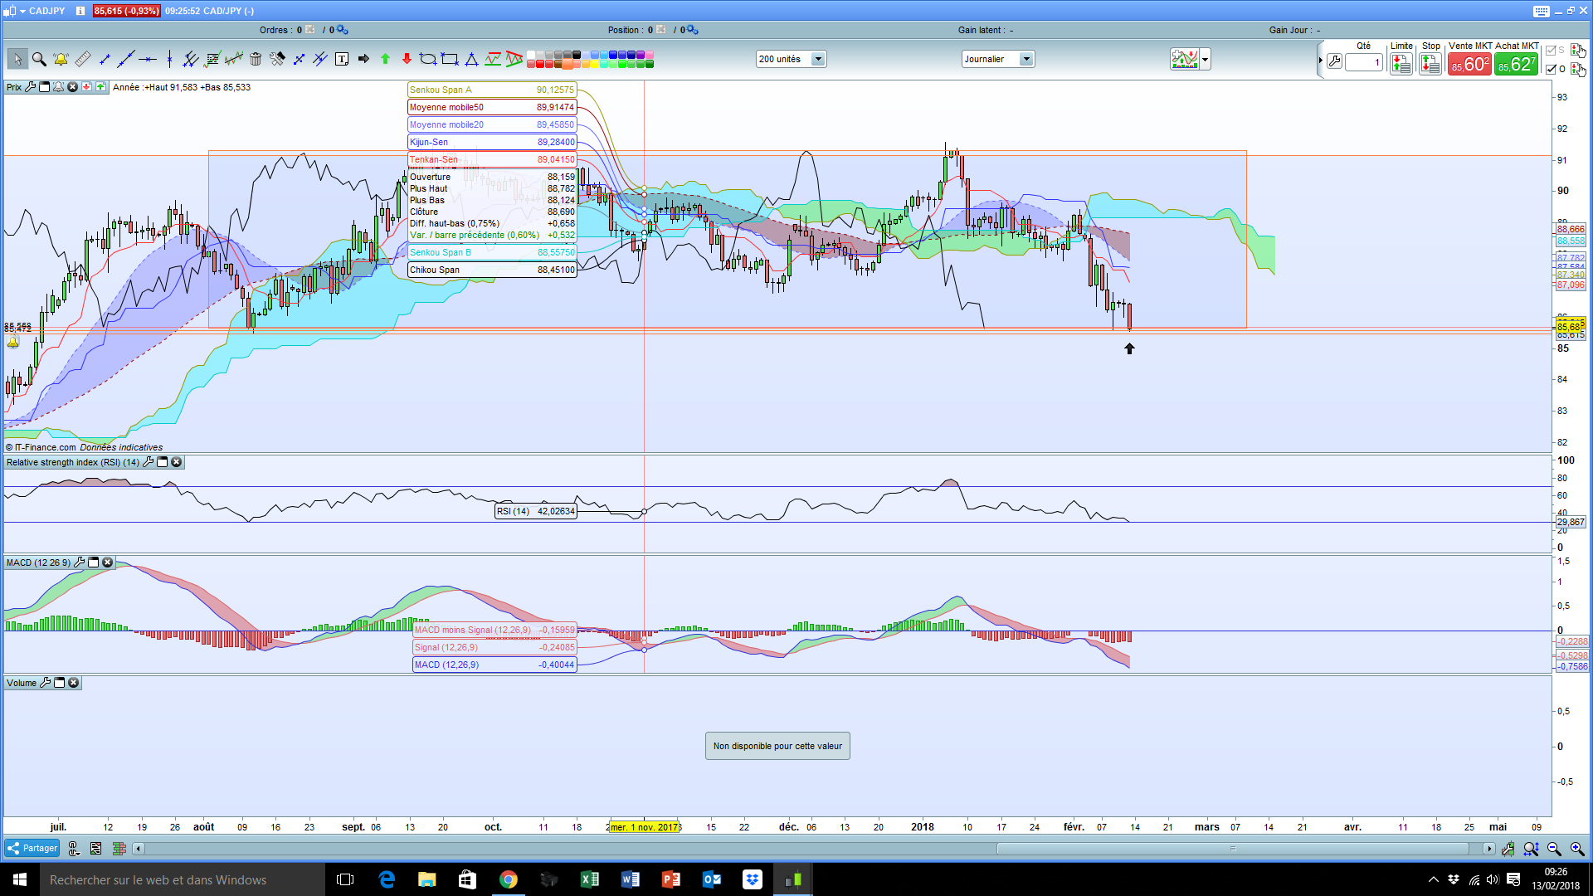This screenshot has height=896, width=1593.
Task: Insert a green up arrow marker
Action: (385, 59)
